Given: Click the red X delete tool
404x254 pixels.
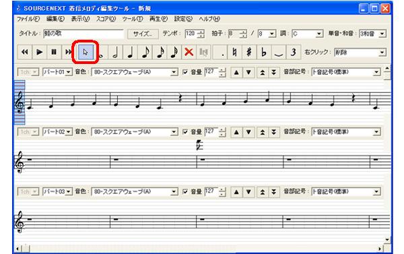Looking at the screenshot, I should pyautogui.click(x=189, y=53).
